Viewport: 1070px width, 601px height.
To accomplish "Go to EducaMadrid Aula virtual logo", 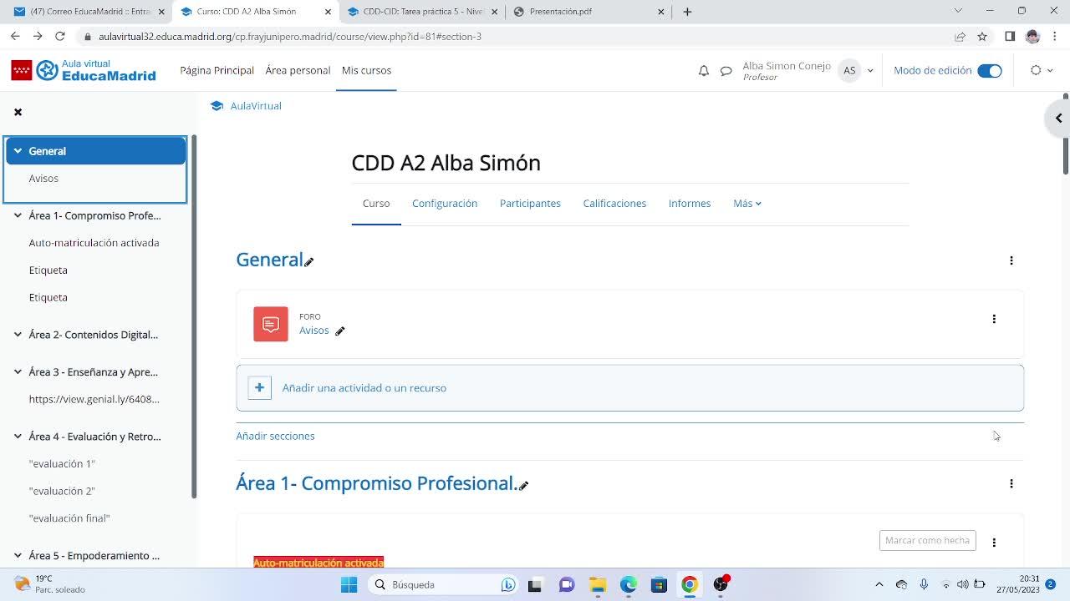I will (84, 70).
